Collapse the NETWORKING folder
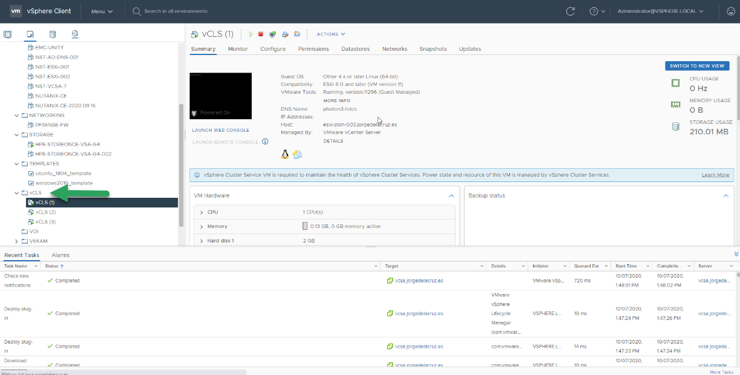Viewport: 740px width, 375px height. 17,116
